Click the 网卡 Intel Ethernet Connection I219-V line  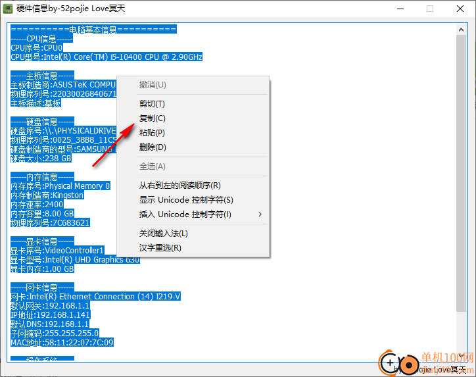[95, 297]
